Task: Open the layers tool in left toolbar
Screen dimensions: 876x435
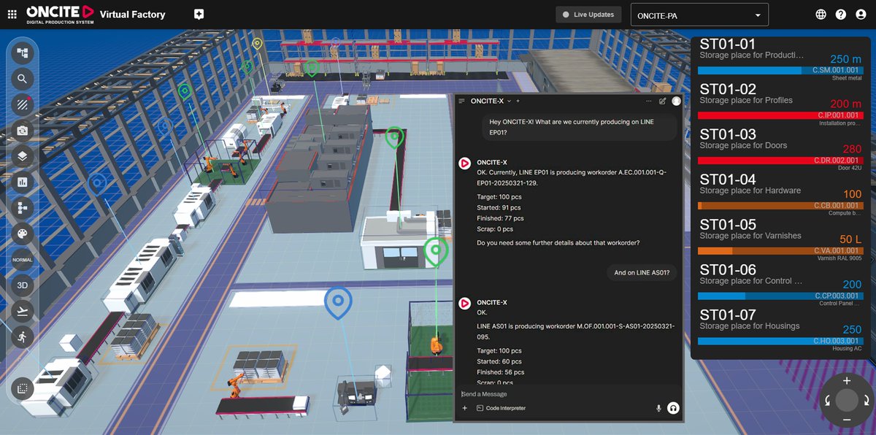Action: pos(23,156)
